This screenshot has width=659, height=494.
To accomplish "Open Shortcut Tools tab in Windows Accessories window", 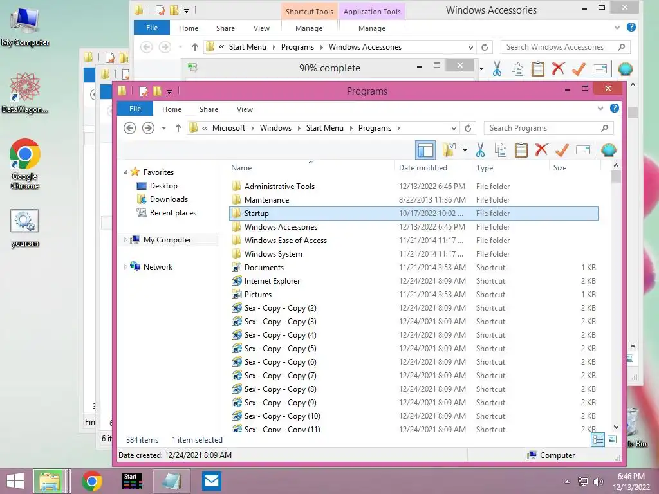I will tap(310, 12).
